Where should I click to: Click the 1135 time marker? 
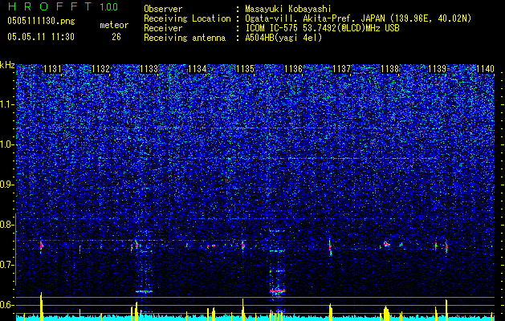(246, 69)
